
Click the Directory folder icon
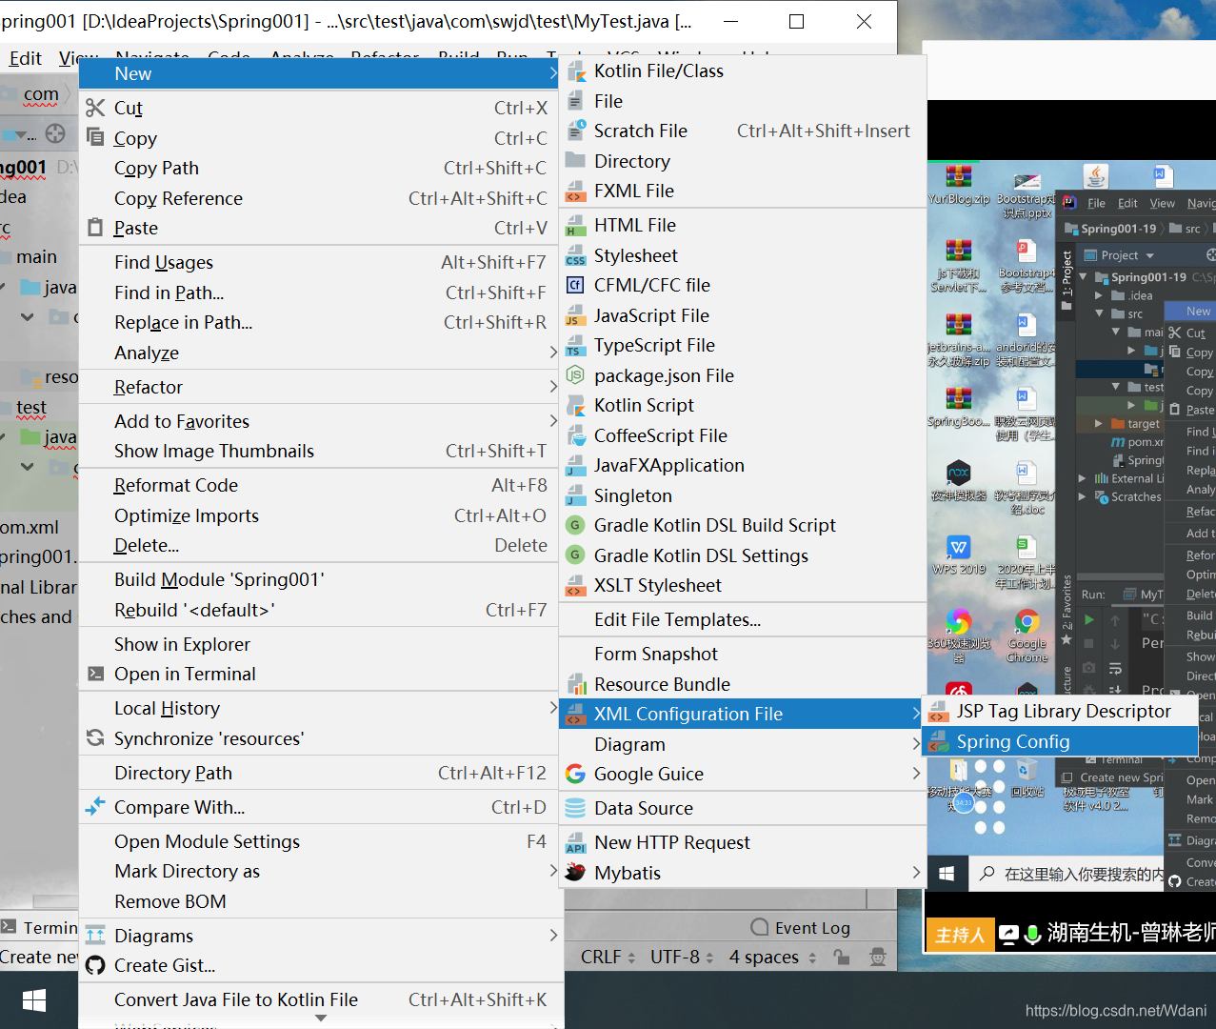(575, 161)
